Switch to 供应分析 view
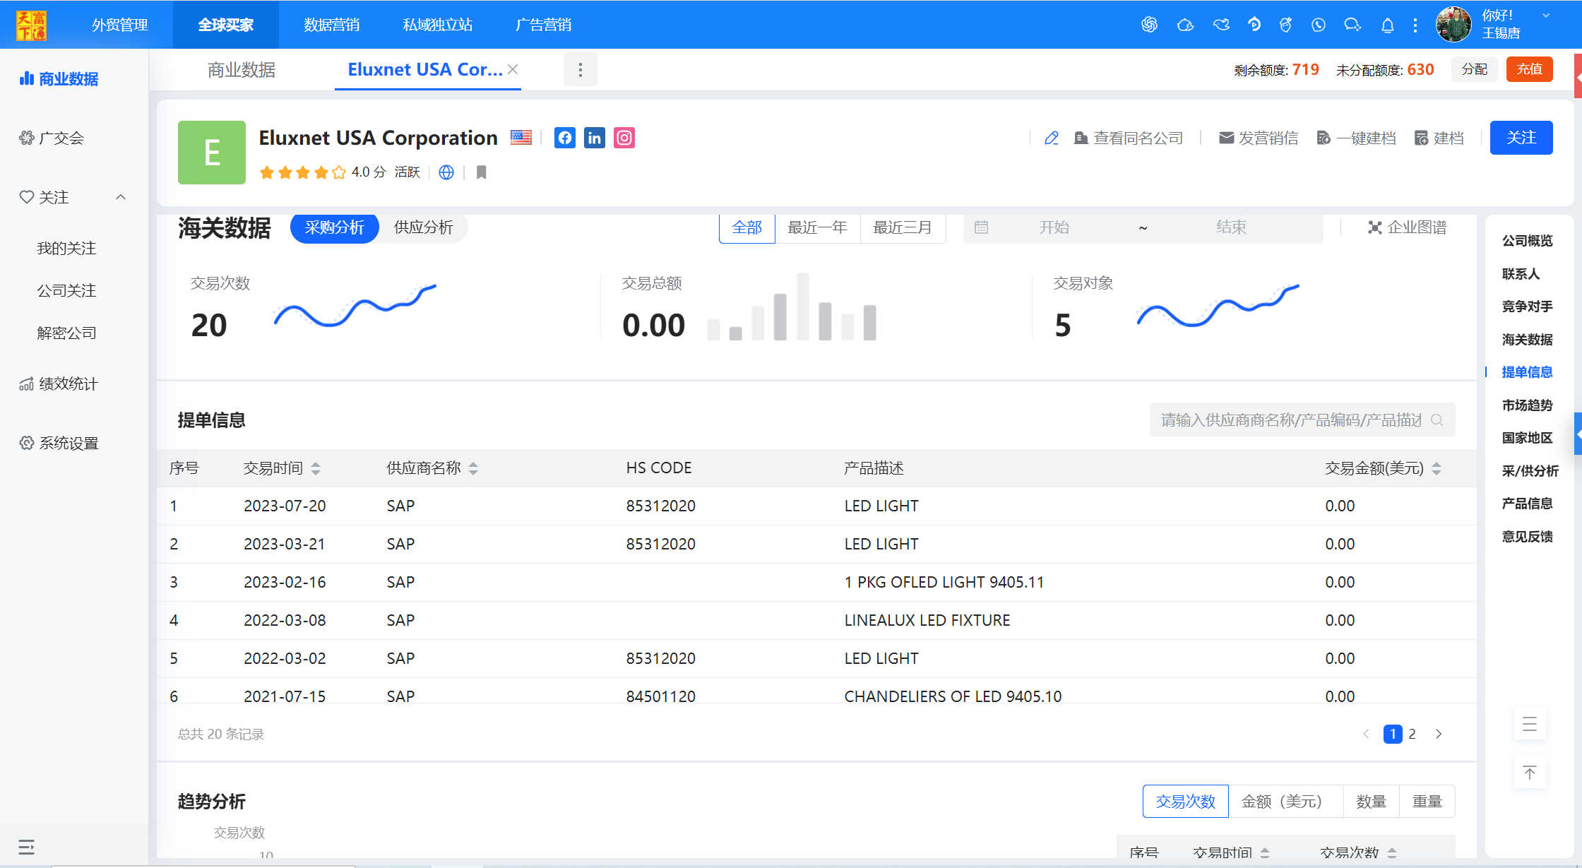 tap(424, 227)
